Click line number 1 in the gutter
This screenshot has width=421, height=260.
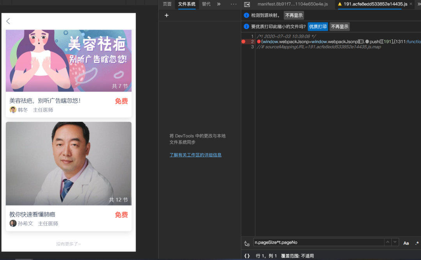click(252, 36)
